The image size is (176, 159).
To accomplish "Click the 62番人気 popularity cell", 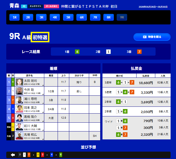I will point(163,83).
